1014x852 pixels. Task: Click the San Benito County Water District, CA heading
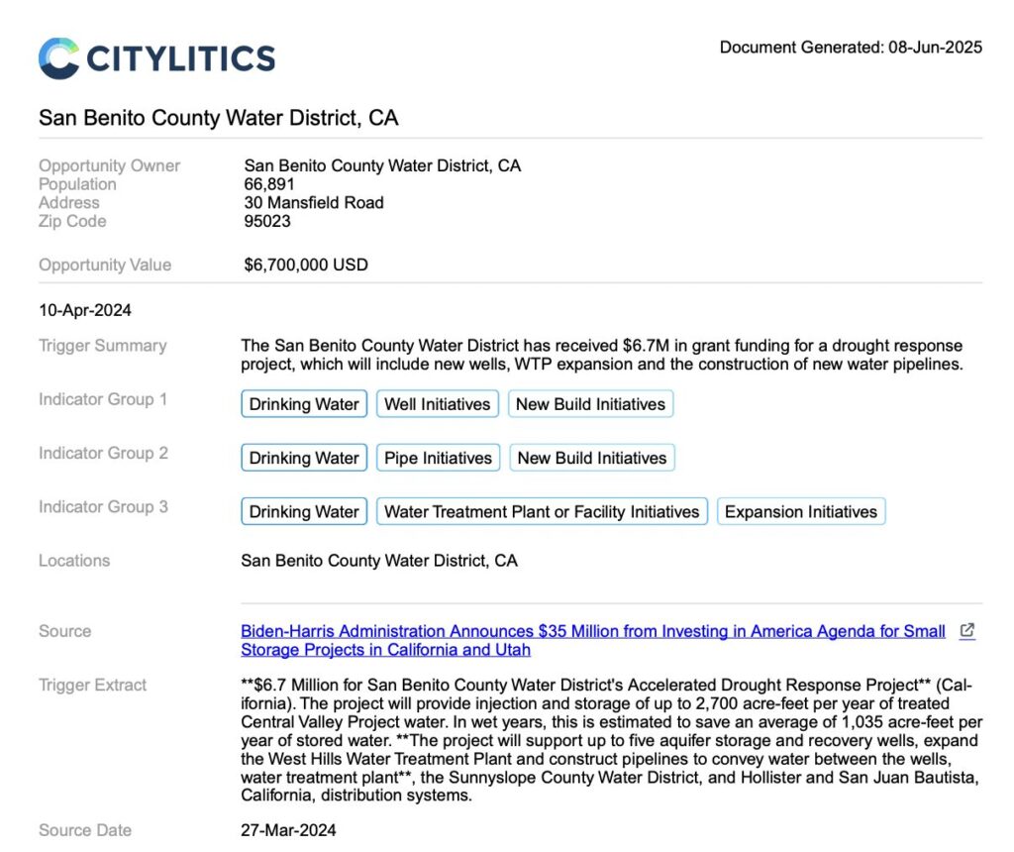[219, 118]
